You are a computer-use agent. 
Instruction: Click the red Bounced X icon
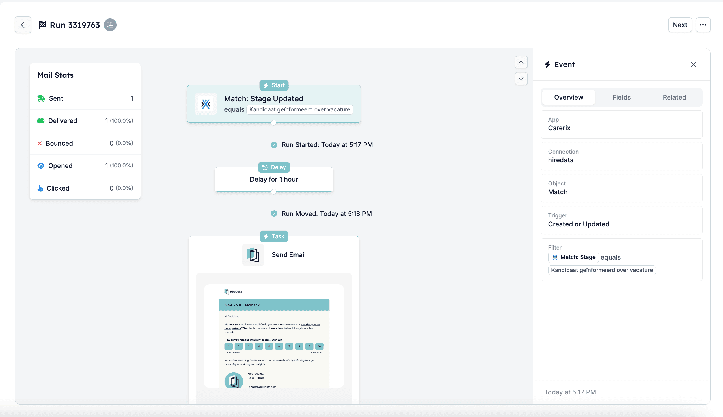tap(40, 143)
